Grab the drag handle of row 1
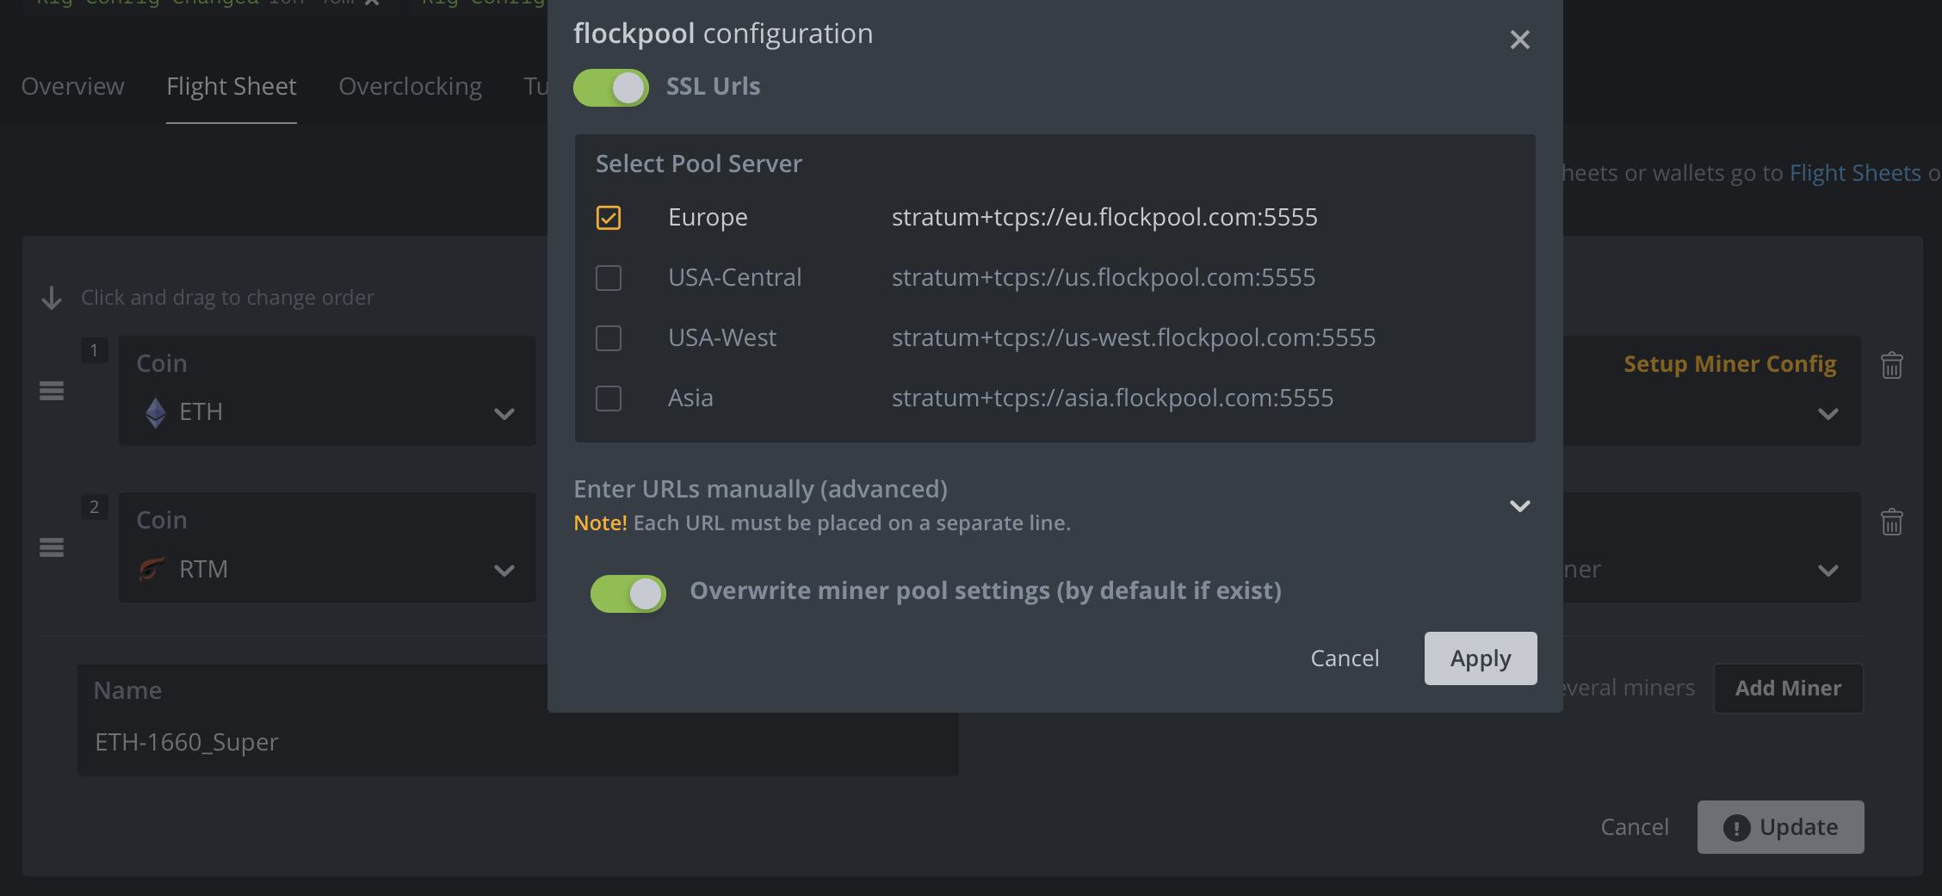Viewport: 1942px width, 896px height. (52, 391)
